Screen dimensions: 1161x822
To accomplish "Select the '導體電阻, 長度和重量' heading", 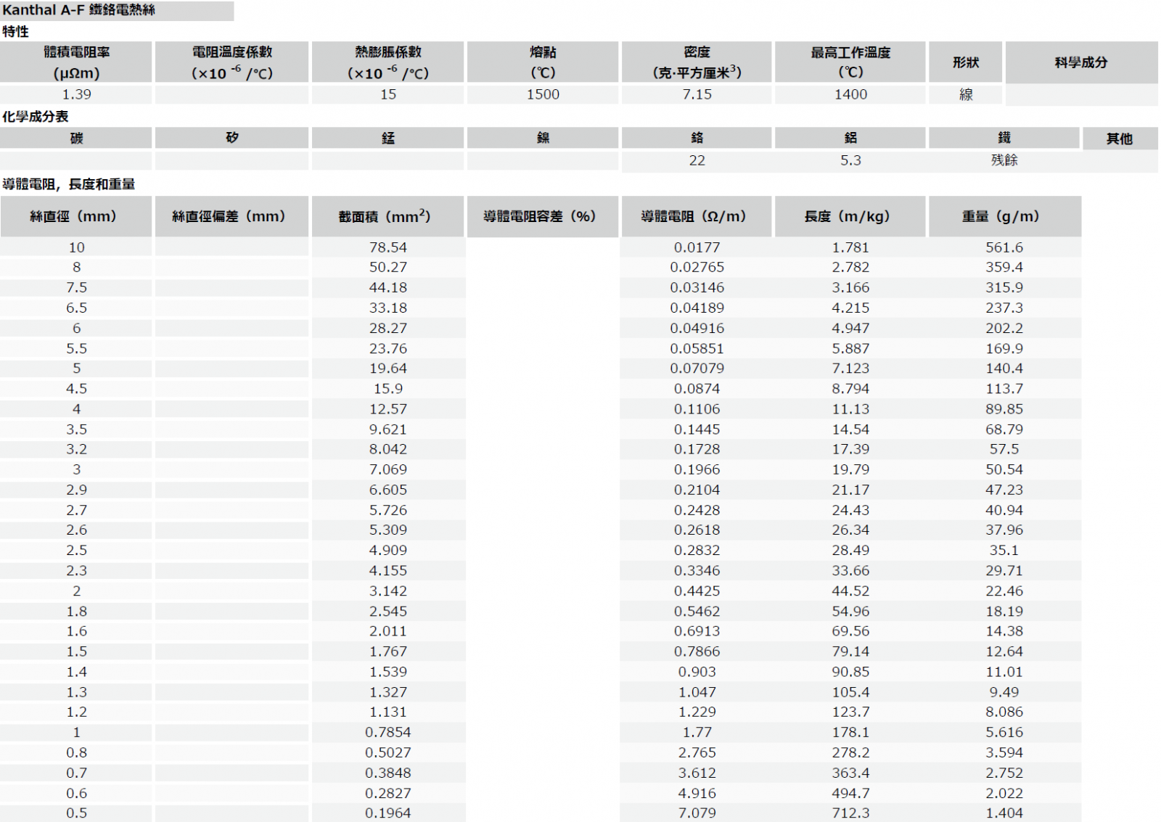I will click(x=69, y=184).
